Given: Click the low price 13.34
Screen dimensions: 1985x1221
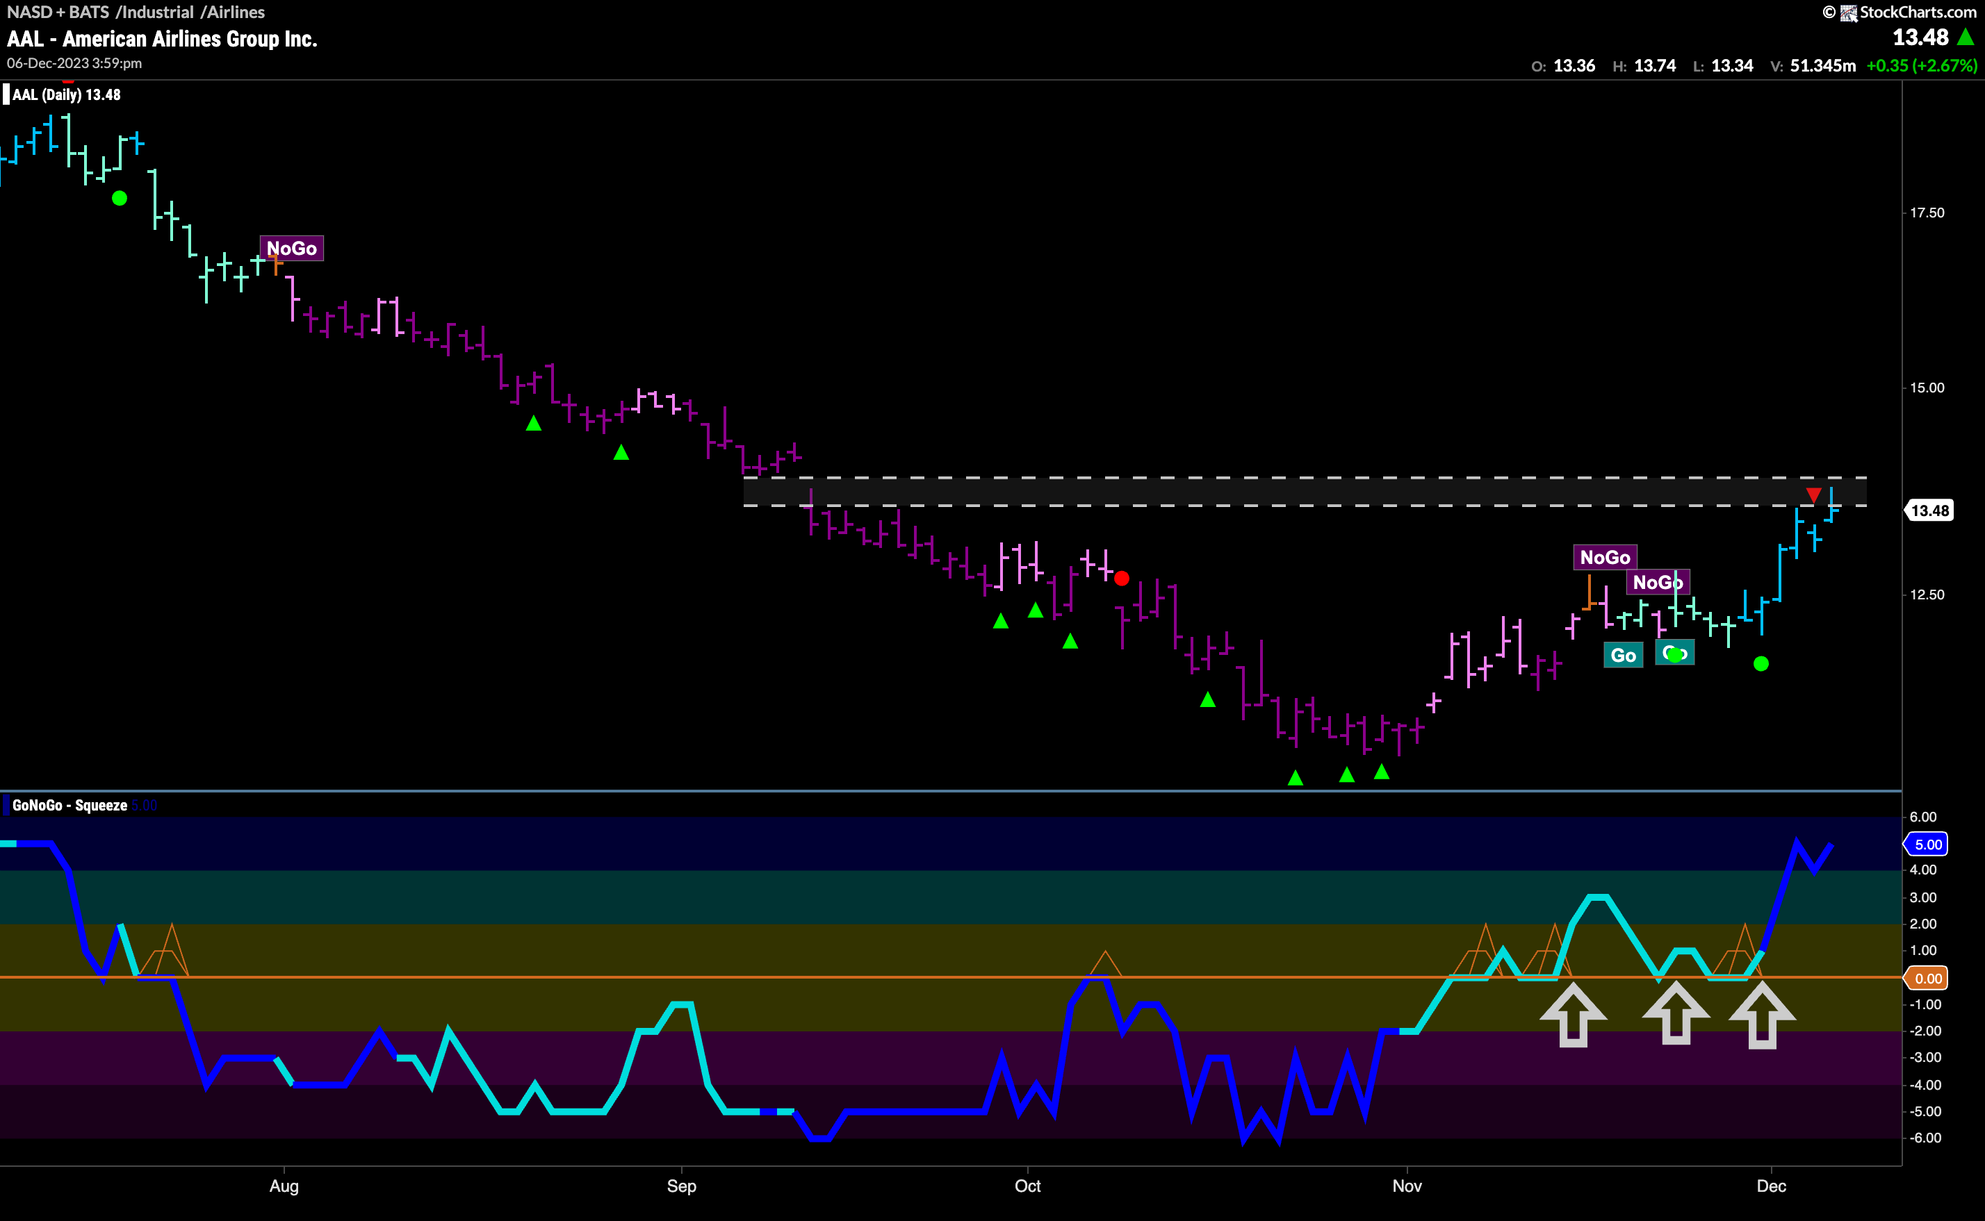Looking at the screenshot, I should pyautogui.click(x=1732, y=65).
